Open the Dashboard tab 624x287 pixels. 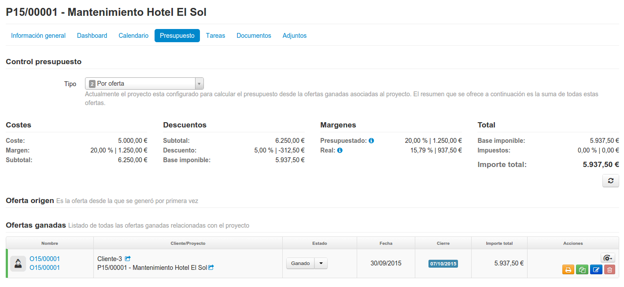92,36
